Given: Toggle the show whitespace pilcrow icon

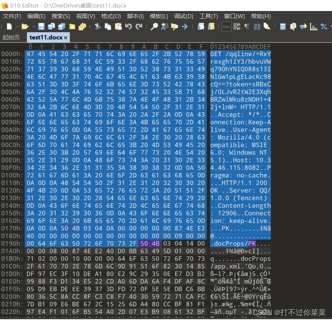Looking at the screenshot, I should (x=247, y=27).
